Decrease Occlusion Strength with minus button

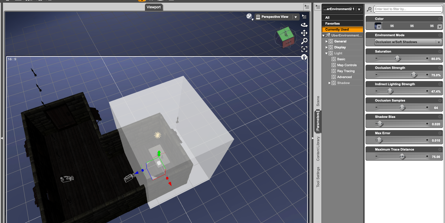pyautogui.click(x=376, y=75)
